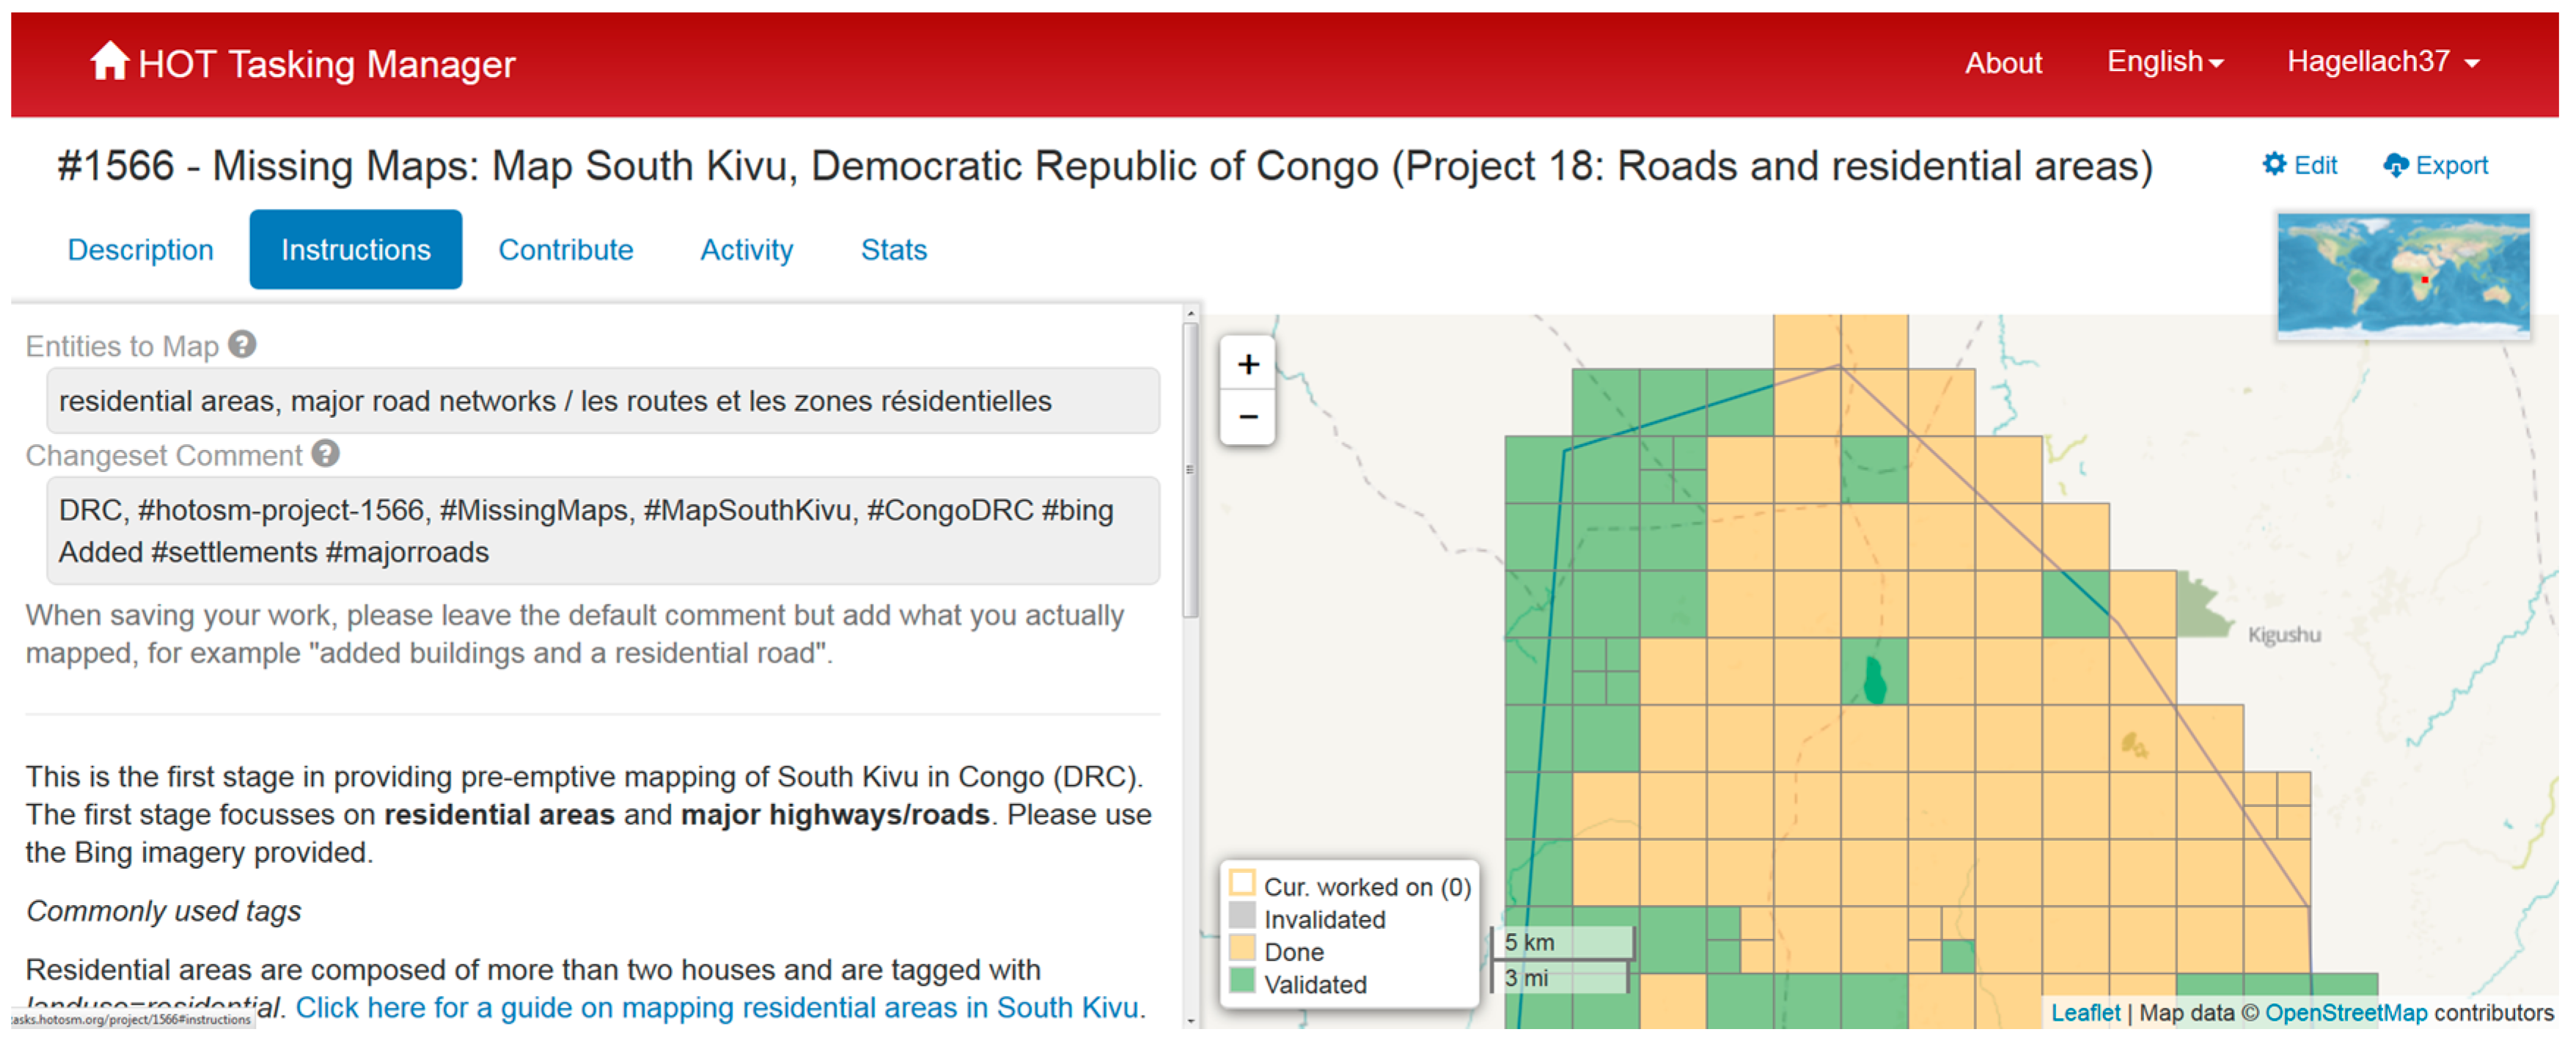This screenshot has width=2576, height=1043.
Task: Open the Contribute tab
Action: (565, 250)
